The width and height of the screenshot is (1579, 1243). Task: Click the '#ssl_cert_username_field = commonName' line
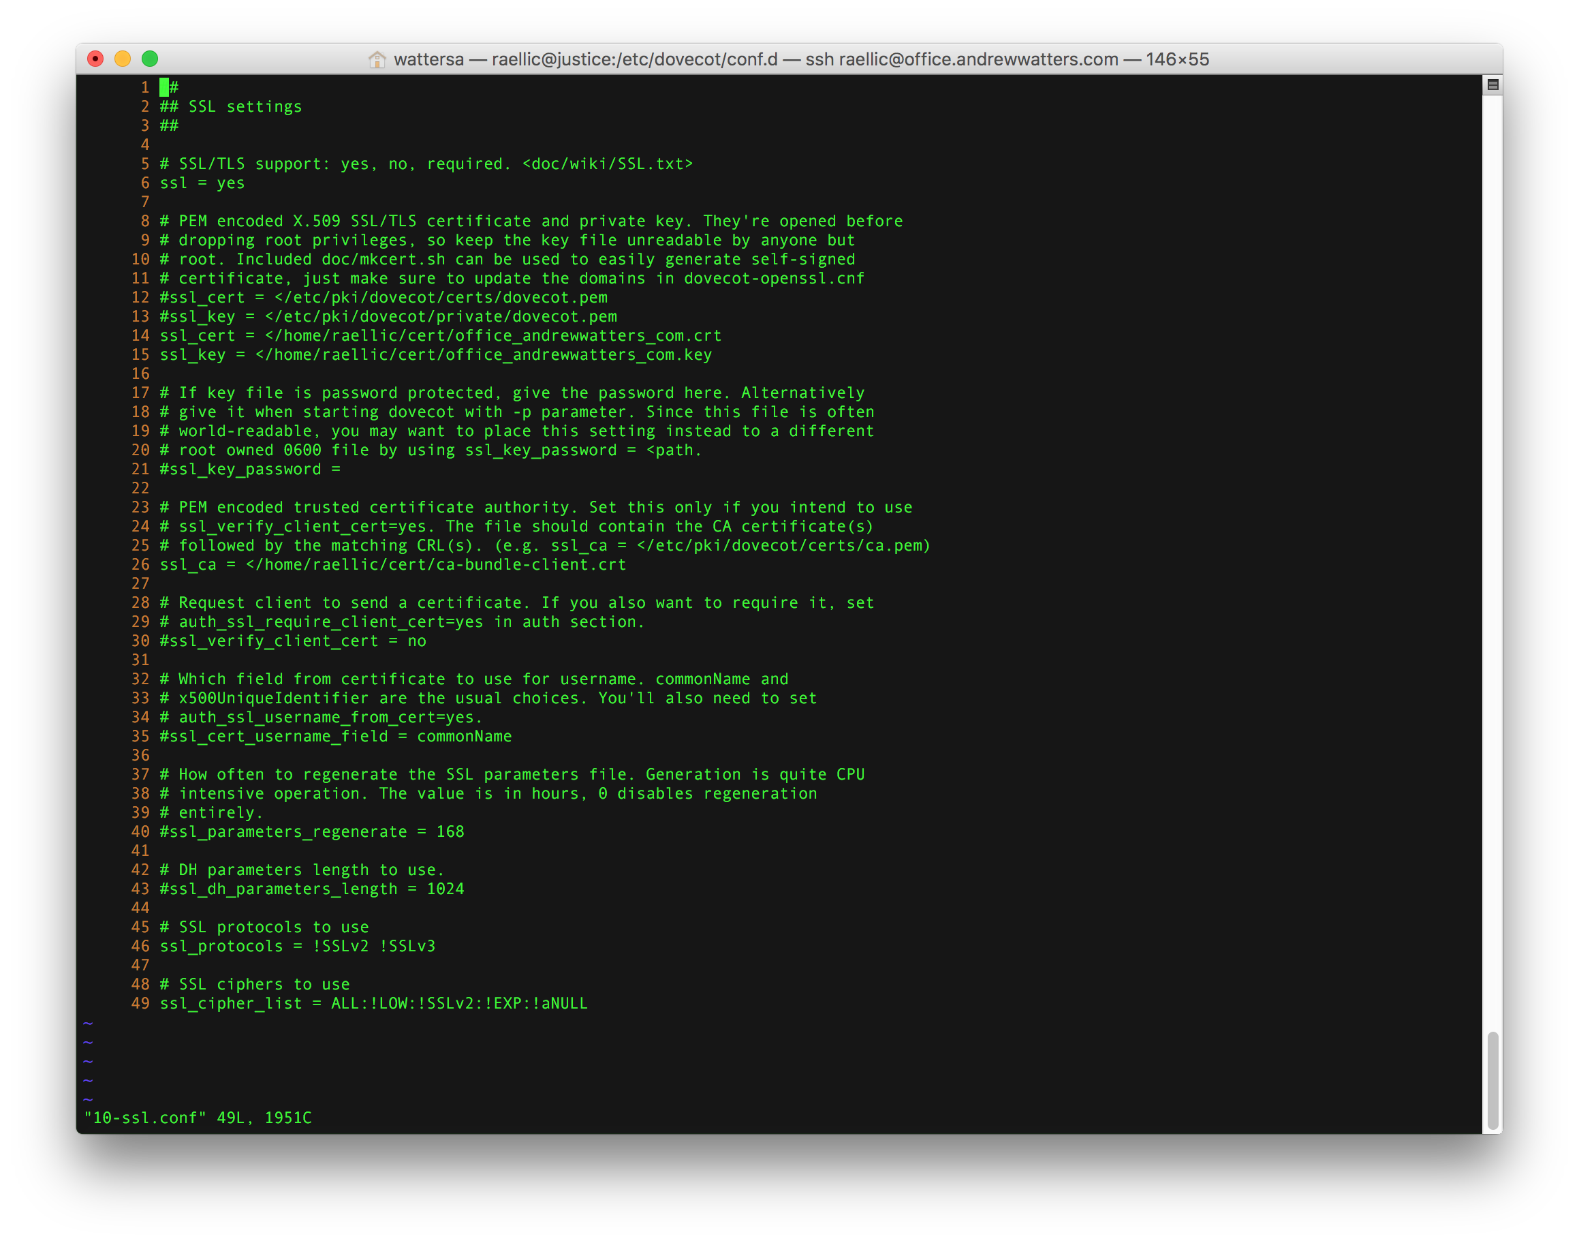click(336, 737)
